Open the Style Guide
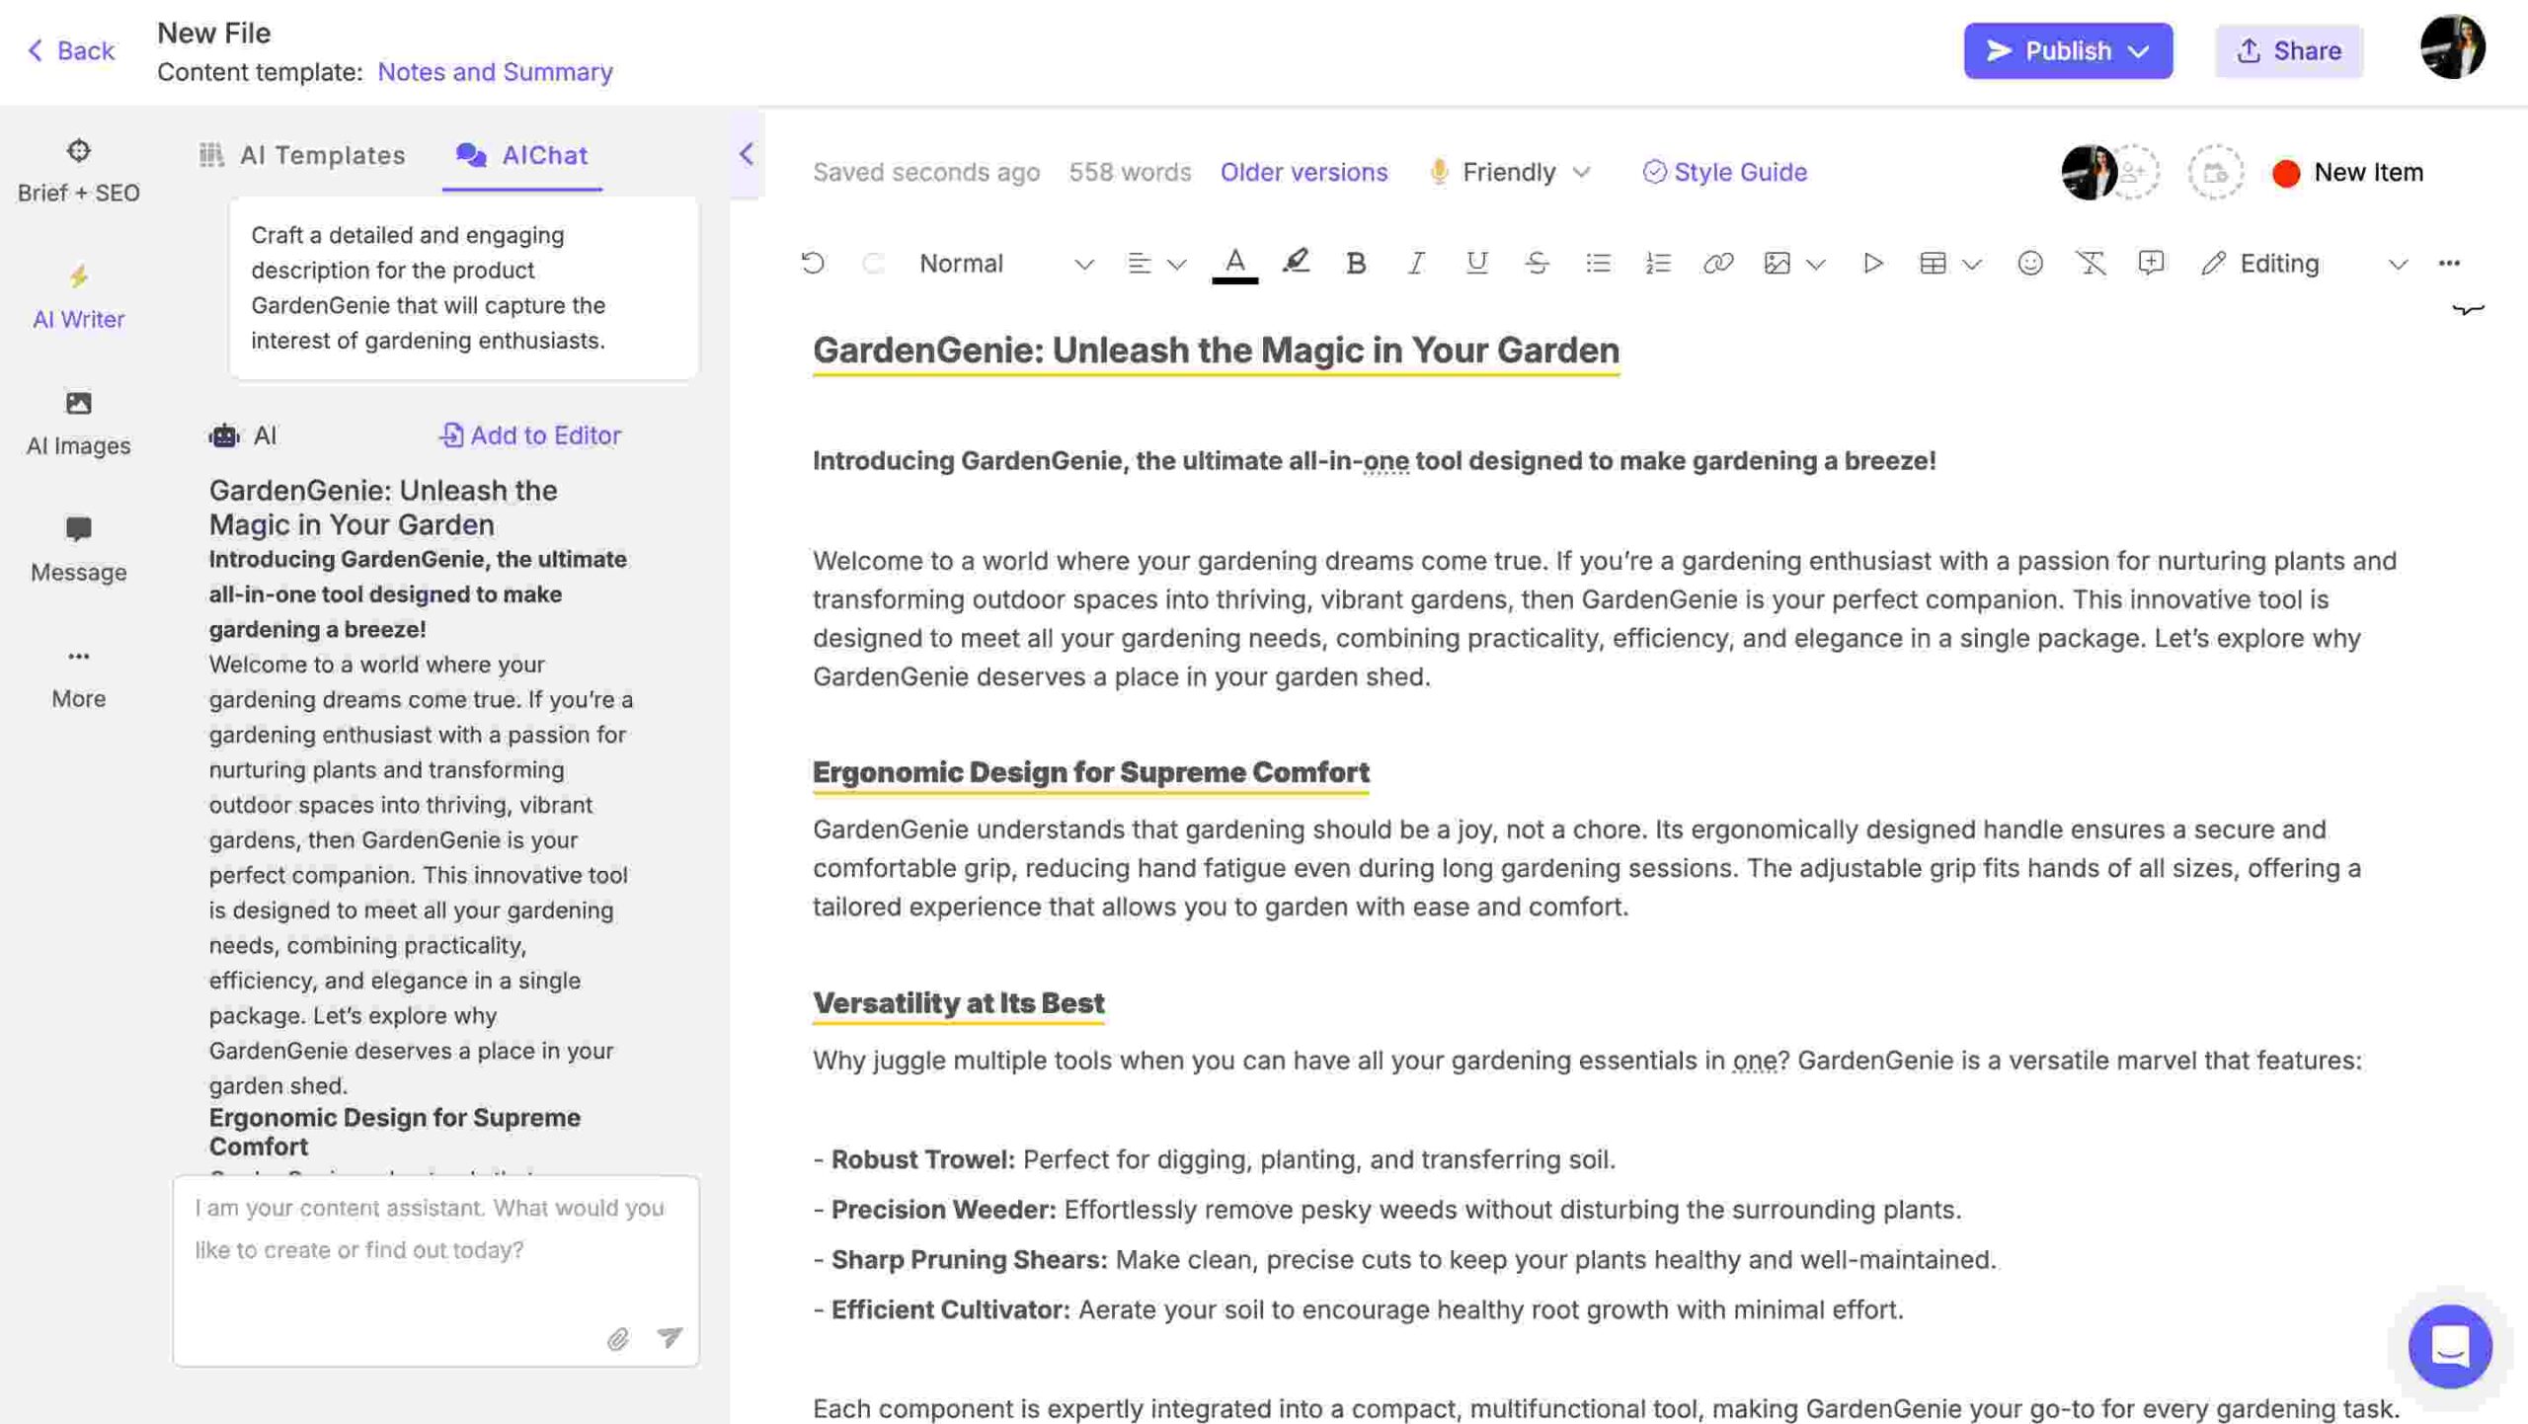Image resolution: width=2528 pixels, height=1424 pixels. (1724, 172)
